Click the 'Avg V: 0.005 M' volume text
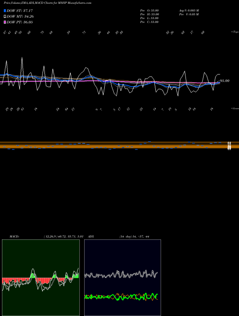The height and width of the screenshot is (316, 239). point(189,11)
